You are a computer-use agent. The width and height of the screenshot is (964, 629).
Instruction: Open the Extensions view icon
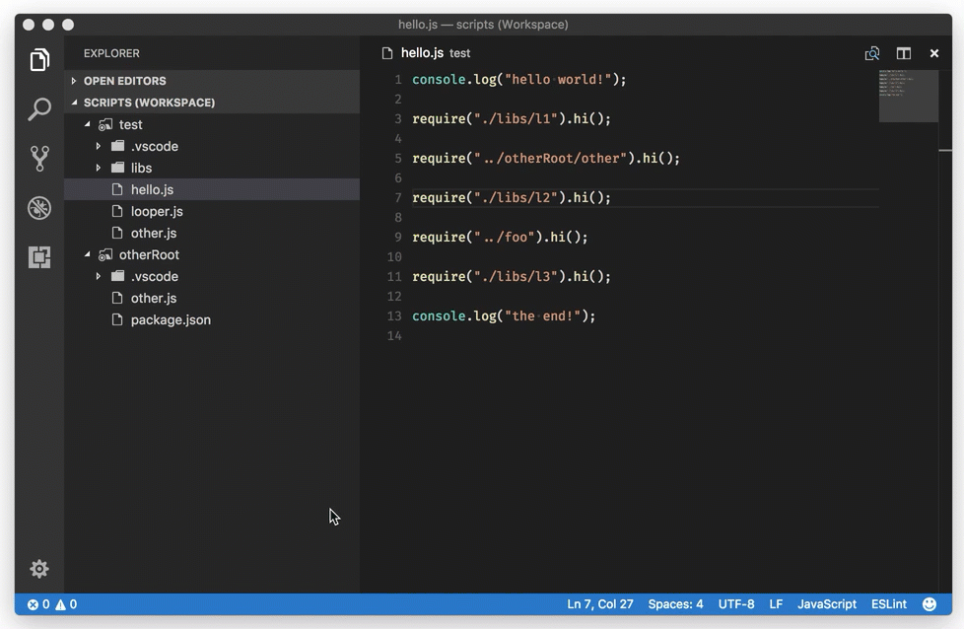point(38,257)
